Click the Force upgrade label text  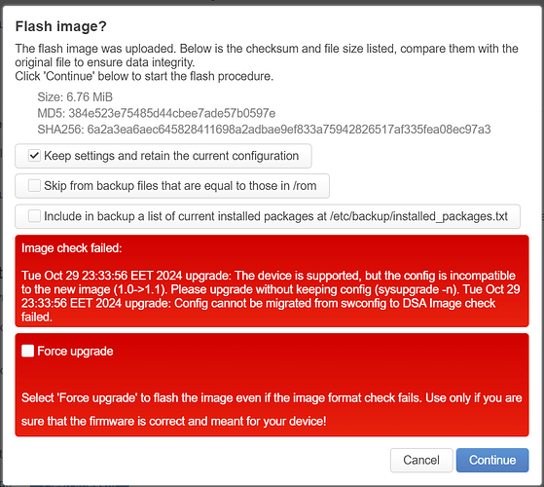pyautogui.click(x=75, y=351)
